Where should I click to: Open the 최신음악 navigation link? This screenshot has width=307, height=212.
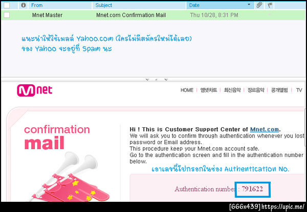pyautogui.click(x=232, y=90)
